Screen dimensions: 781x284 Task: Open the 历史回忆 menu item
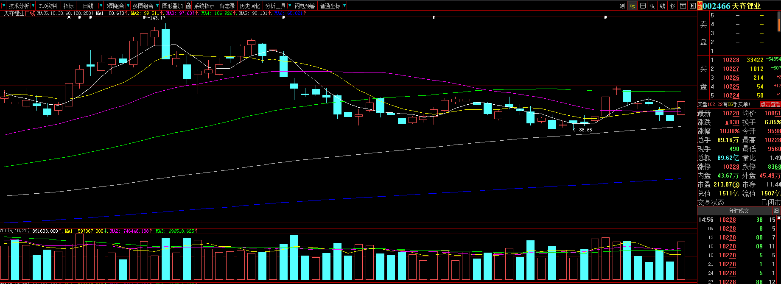(250, 6)
